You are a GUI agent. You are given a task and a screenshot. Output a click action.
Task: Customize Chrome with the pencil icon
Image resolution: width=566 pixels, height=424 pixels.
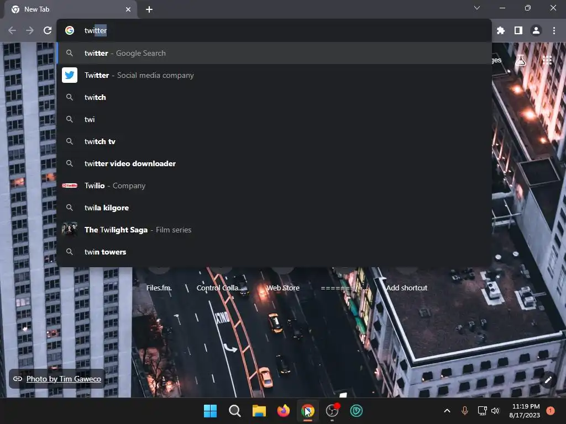(548, 380)
